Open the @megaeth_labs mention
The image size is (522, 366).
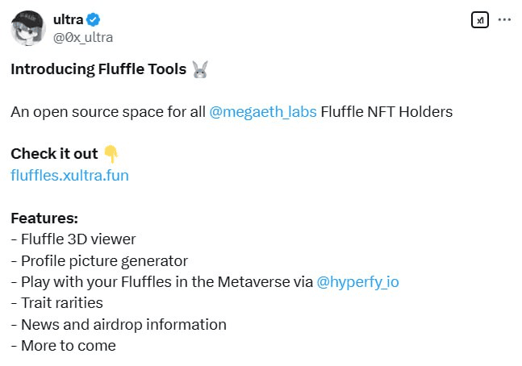click(x=263, y=112)
